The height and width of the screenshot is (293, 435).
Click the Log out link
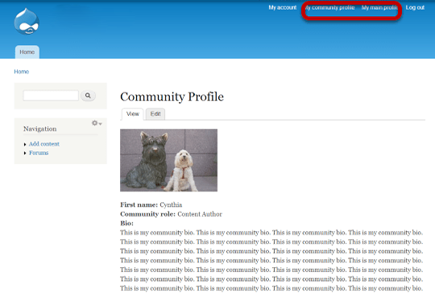[x=415, y=7]
